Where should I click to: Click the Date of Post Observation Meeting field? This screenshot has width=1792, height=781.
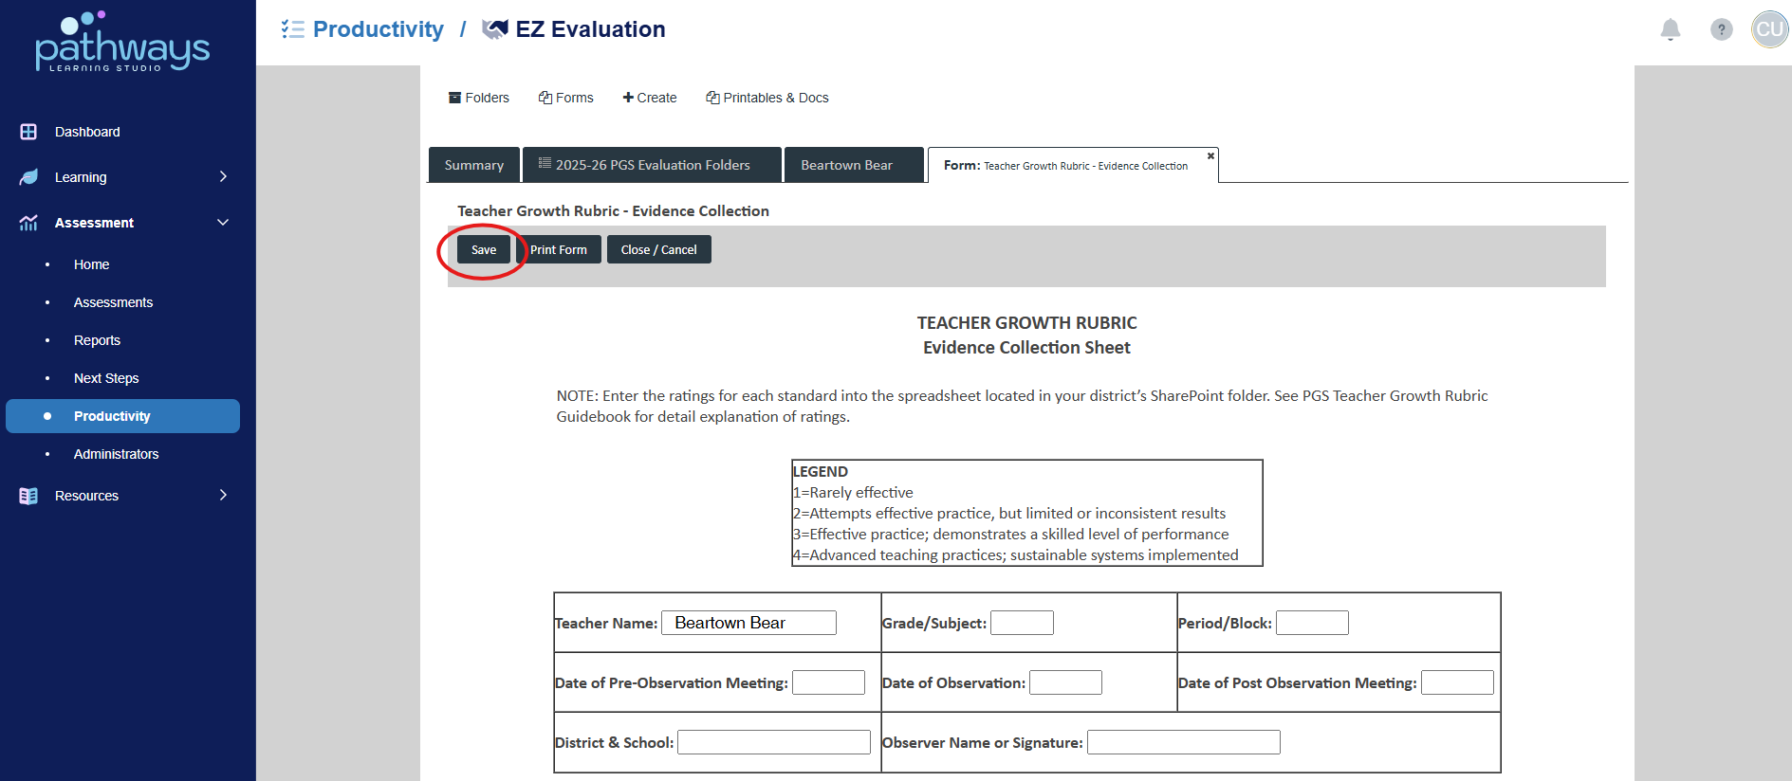(x=1457, y=682)
